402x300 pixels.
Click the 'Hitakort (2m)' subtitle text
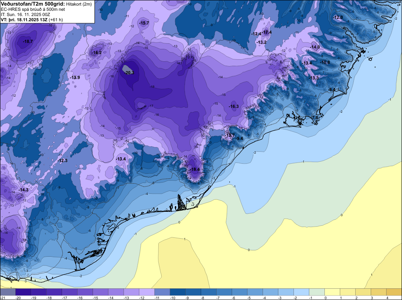click(79, 4)
